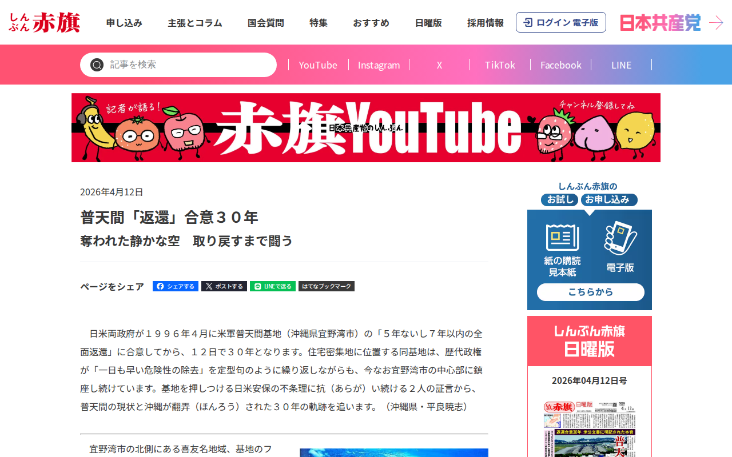
Task: Click the ログイン 電子版 button
Action: [561, 22]
